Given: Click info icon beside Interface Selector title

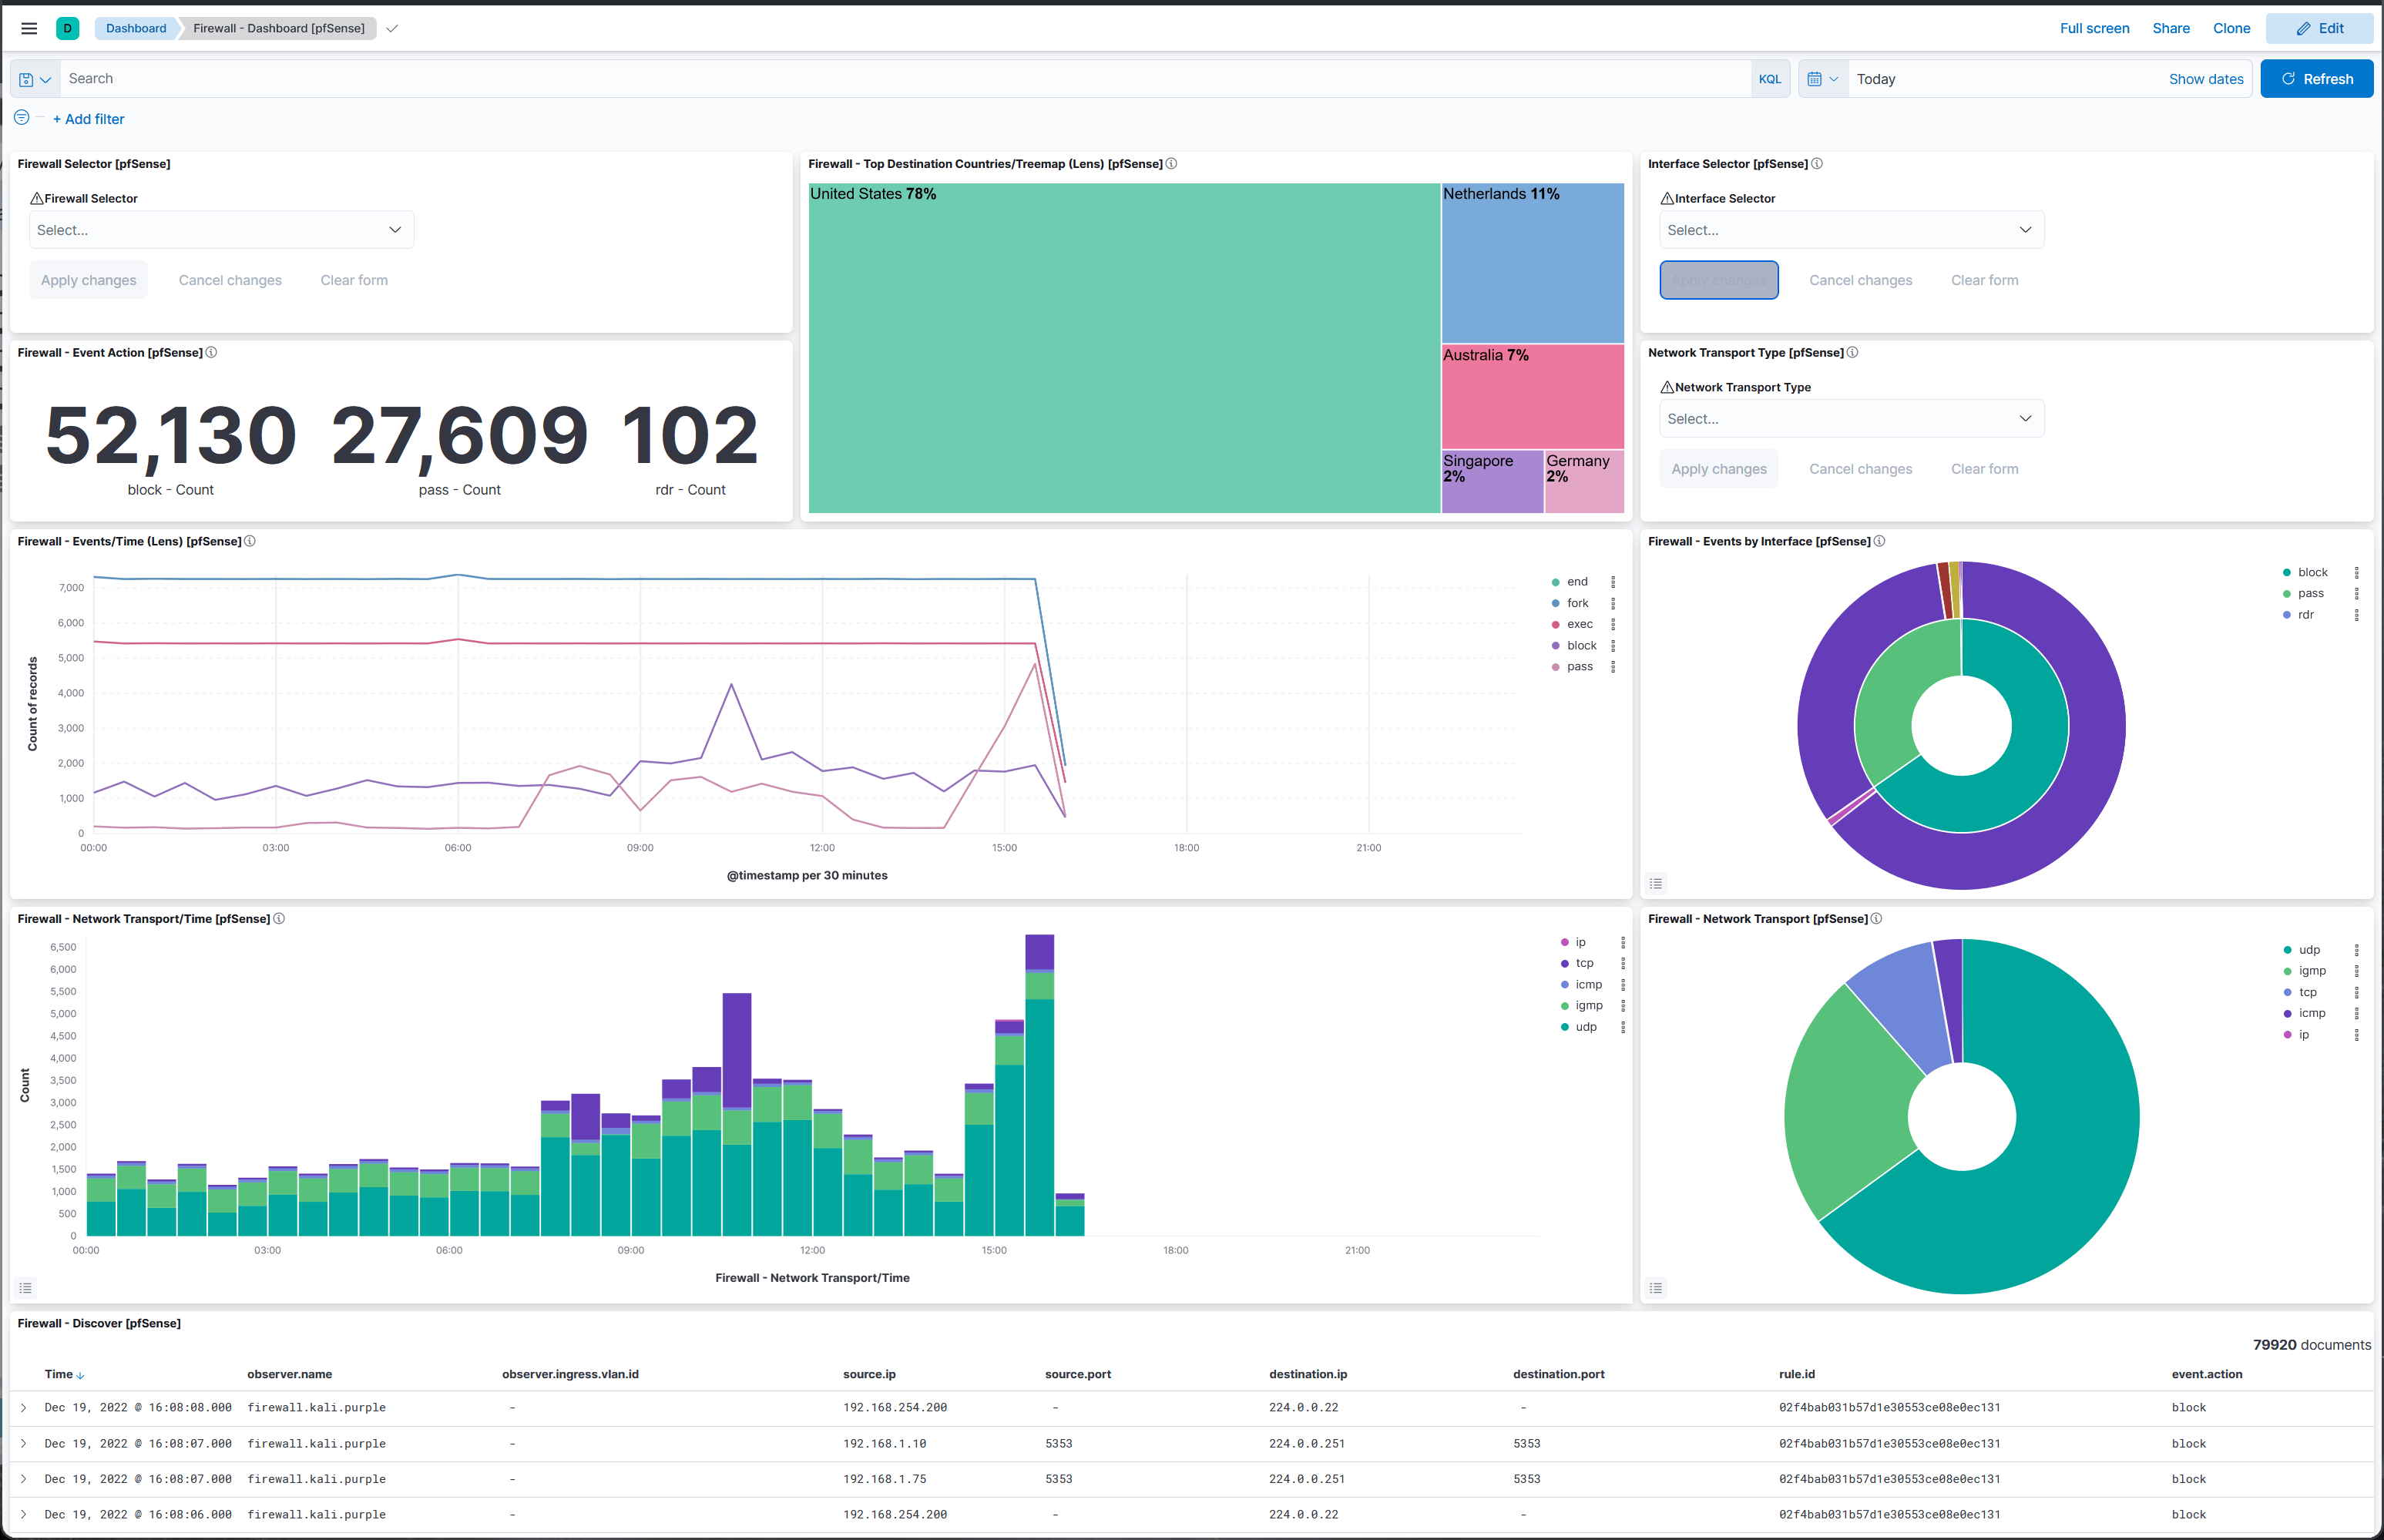Looking at the screenshot, I should click(1817, 164).
